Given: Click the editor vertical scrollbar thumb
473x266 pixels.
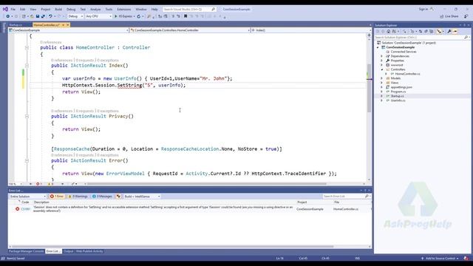Looking at the screenshot, I should (x=370, y=87).
